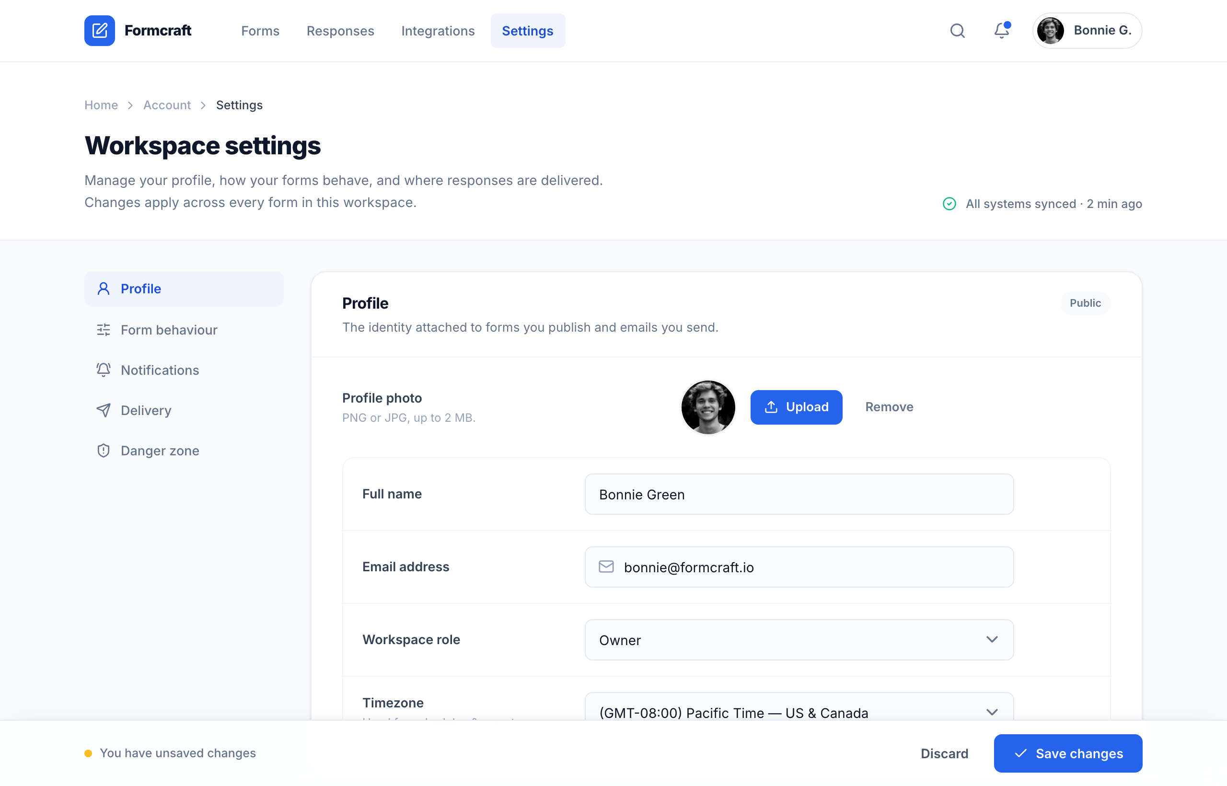Open search with the magnifier icon
The height and width of the screenshot is (786, 1227).
(x=957, y=31)
